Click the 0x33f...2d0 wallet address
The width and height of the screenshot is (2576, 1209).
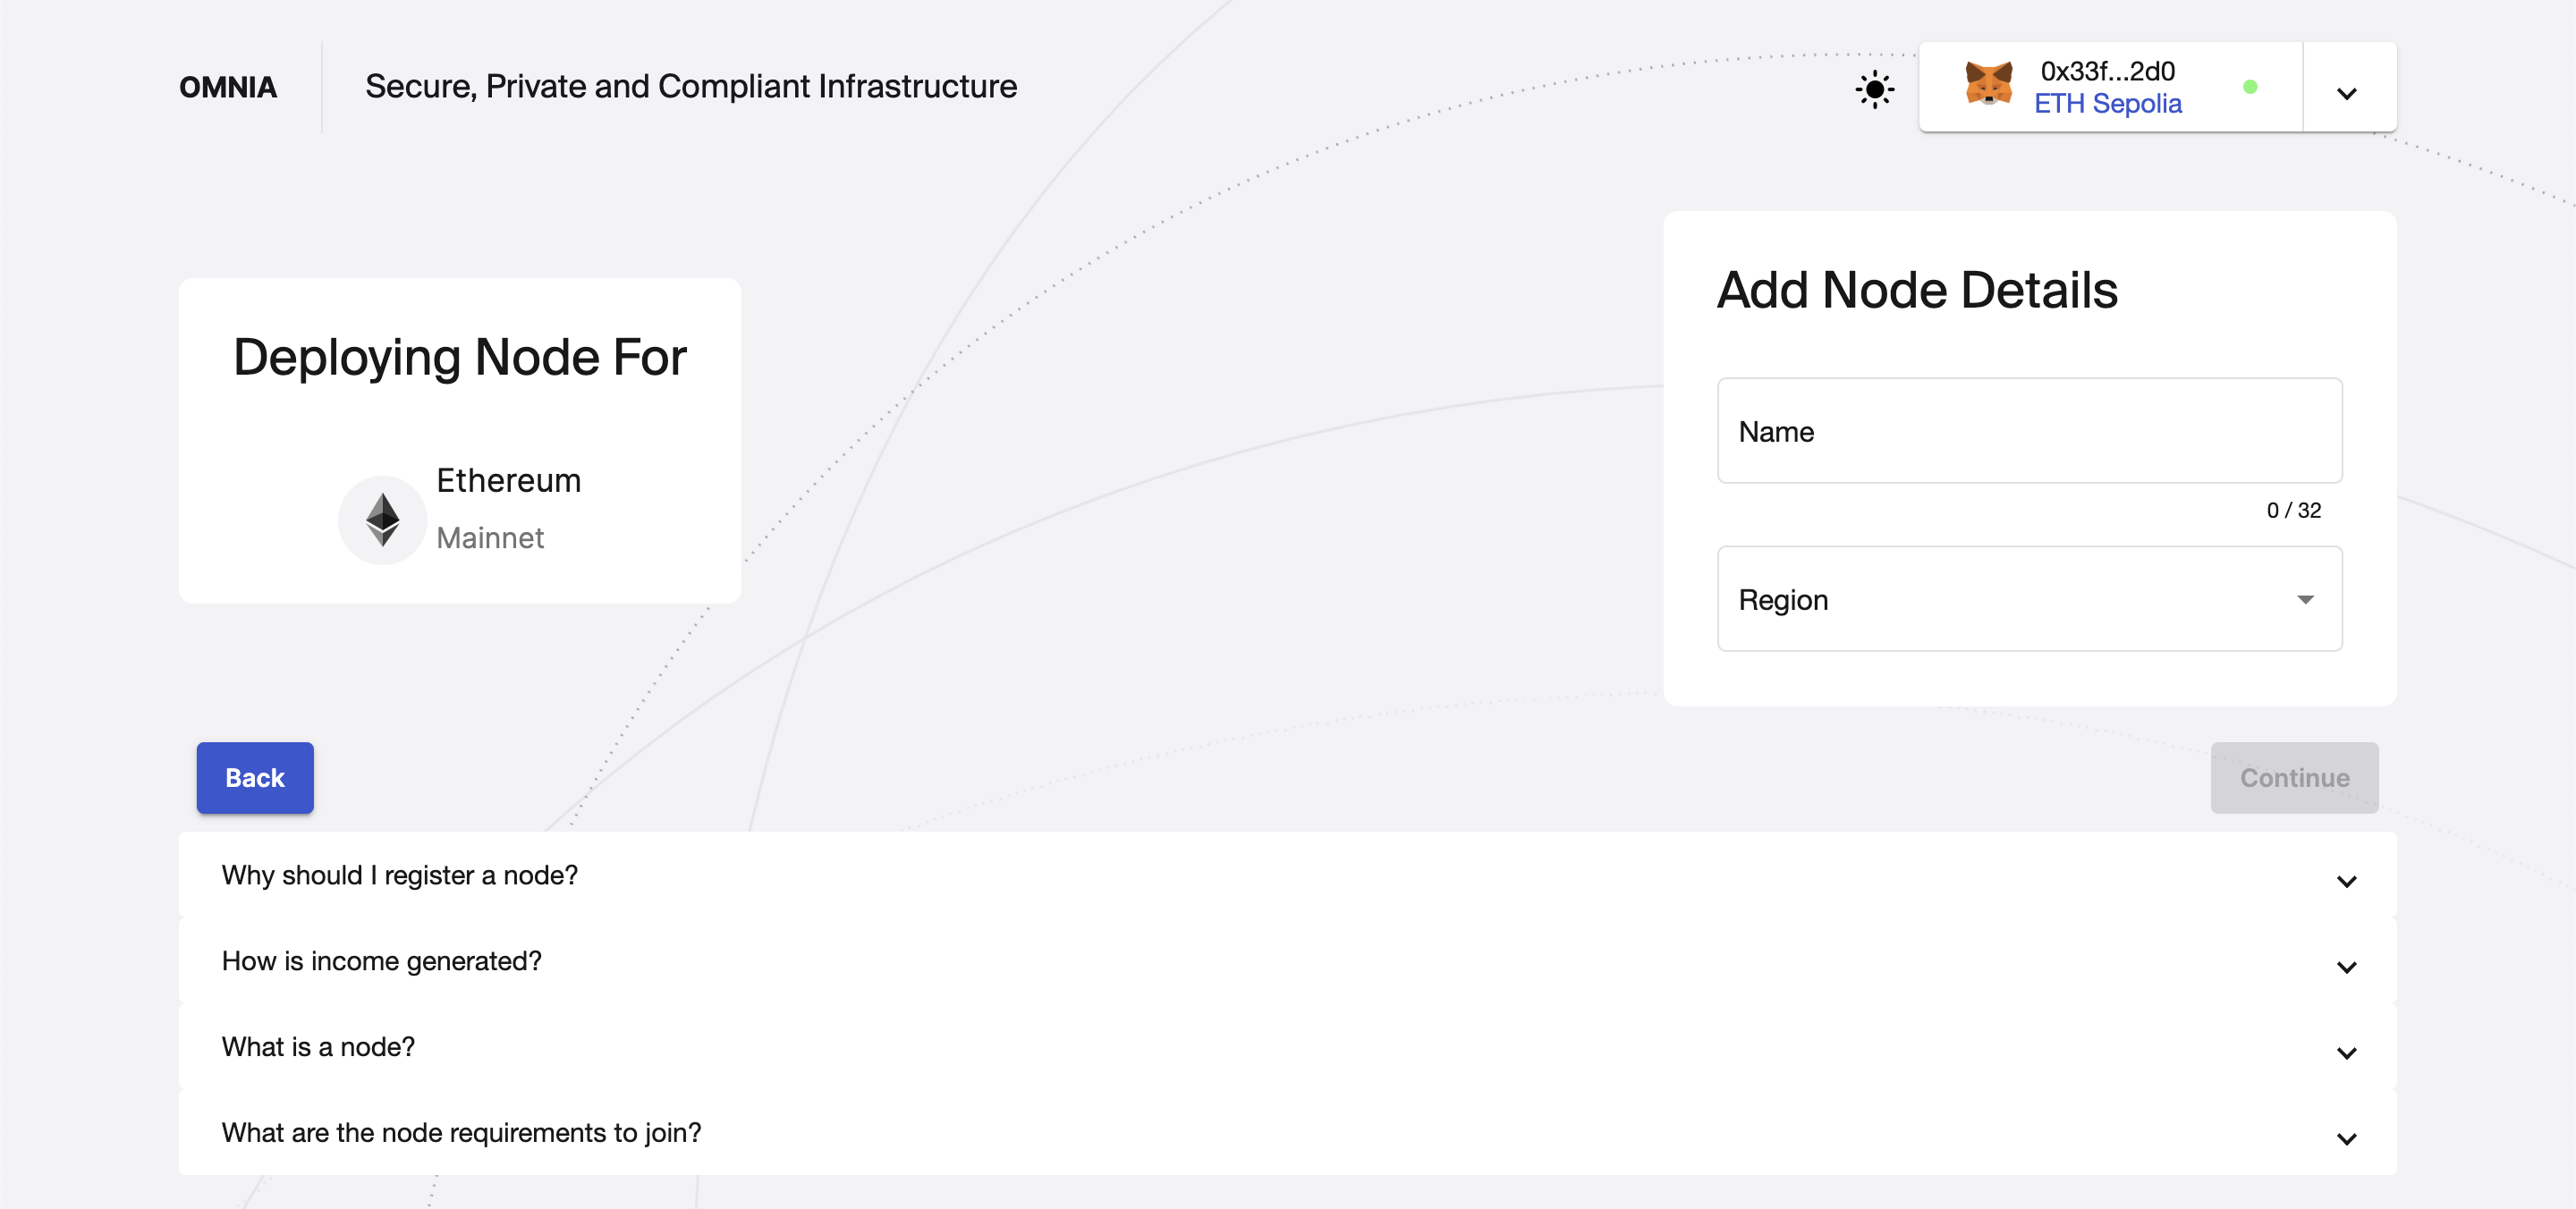[2107, 72]
